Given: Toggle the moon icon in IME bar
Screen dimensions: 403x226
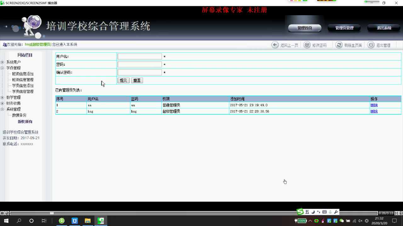Looking at the screenshot, I should (x=313, y=212).
